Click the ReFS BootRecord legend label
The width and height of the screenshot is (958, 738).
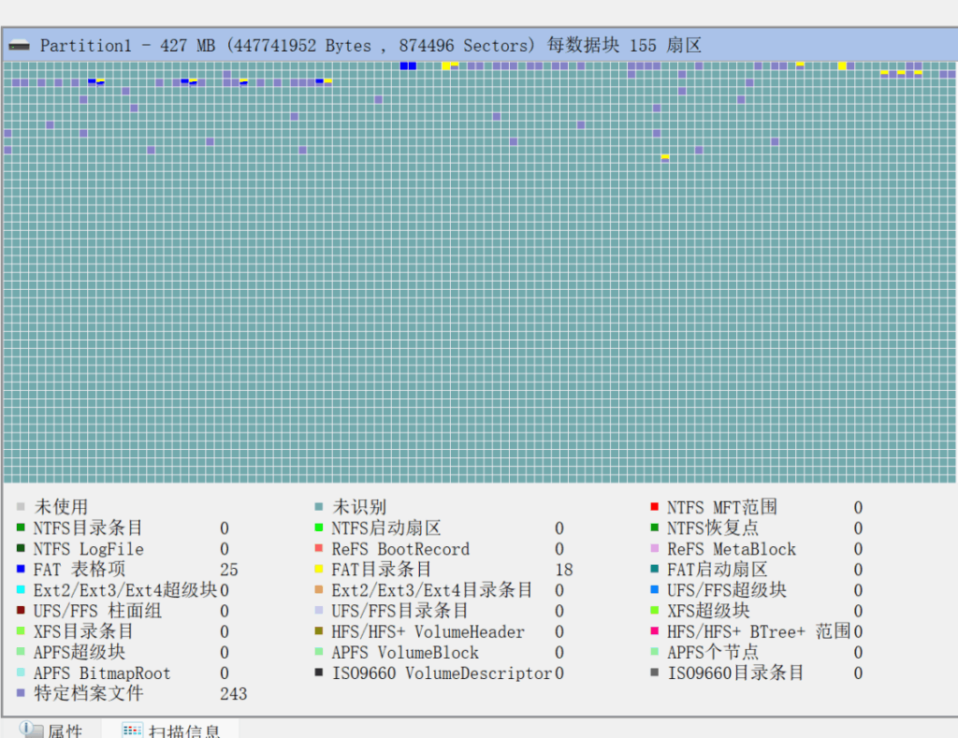400,549
